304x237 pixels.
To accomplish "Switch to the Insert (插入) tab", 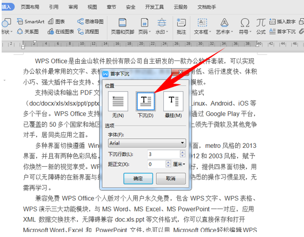I will [x=7, y=7].
